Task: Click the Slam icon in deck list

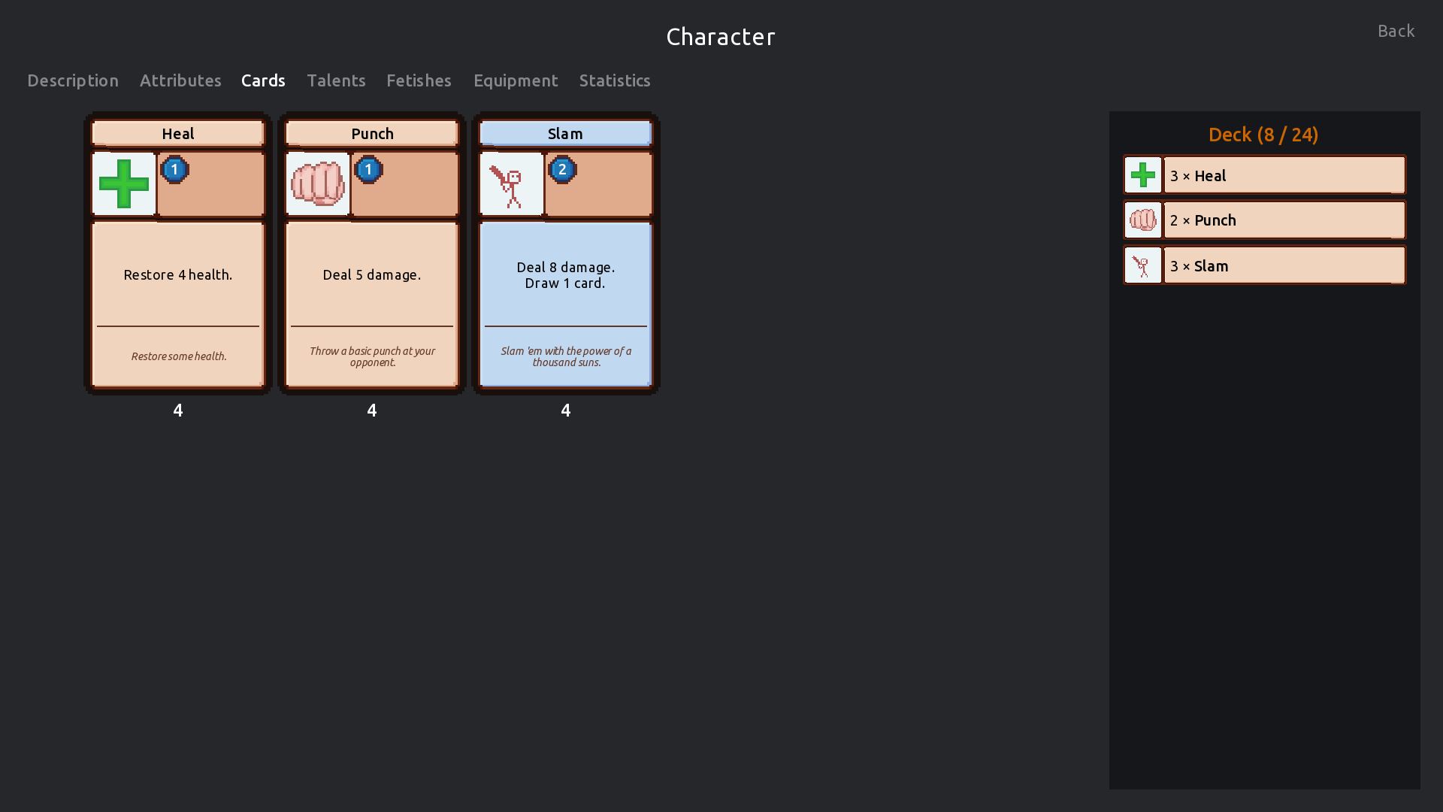Action: tap(1143, 265)
